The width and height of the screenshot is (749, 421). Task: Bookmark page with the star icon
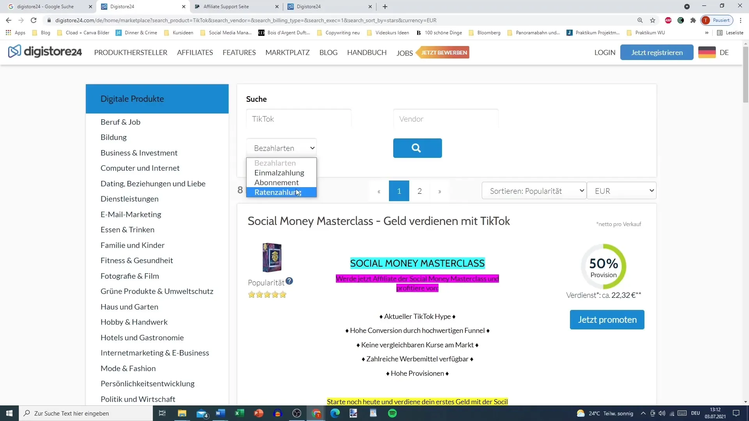pos(653,20)
